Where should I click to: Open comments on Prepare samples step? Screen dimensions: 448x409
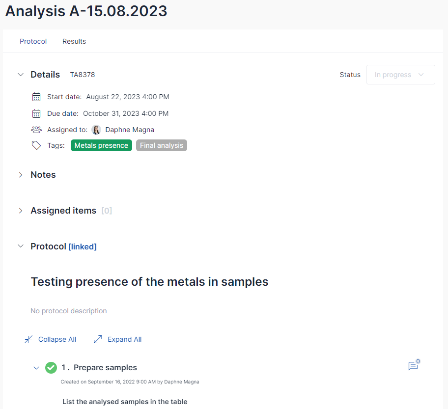click(414, 365)
